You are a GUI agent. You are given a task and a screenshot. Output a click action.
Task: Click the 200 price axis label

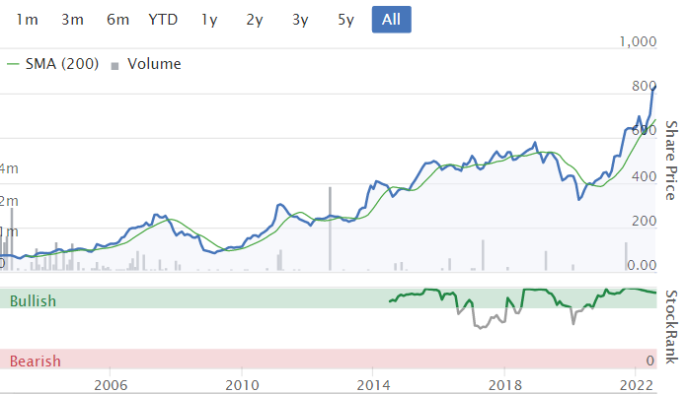point(644,221)
